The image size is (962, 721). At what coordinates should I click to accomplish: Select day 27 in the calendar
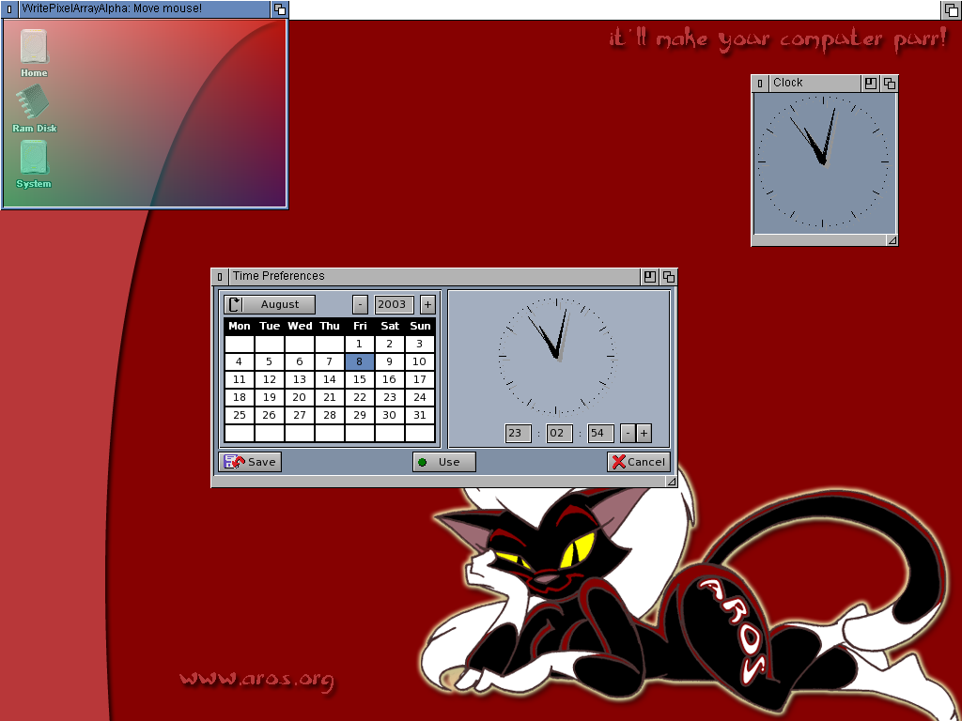pos(300,415)
